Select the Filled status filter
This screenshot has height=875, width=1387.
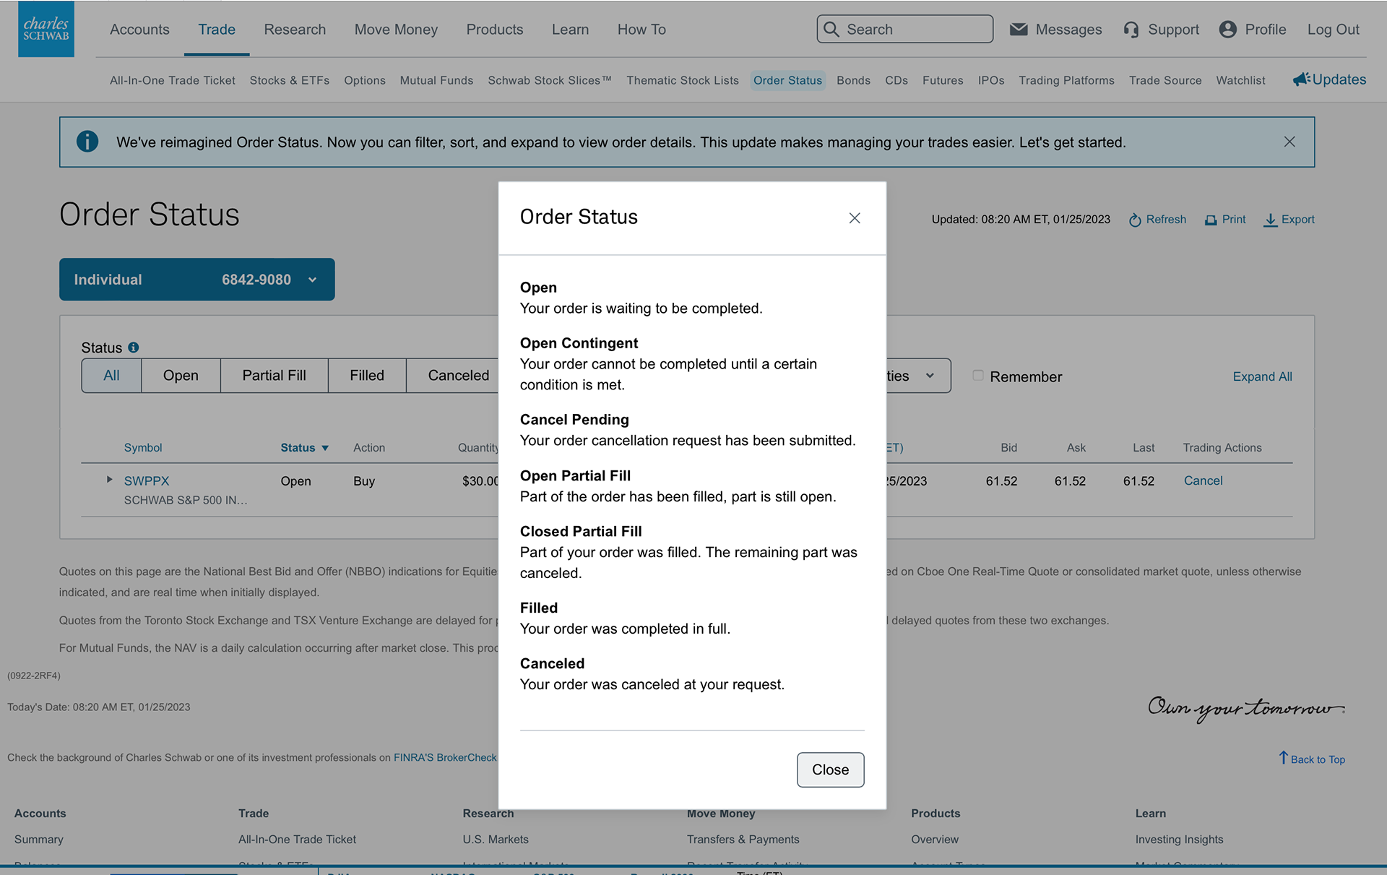(x=367, y=376)
